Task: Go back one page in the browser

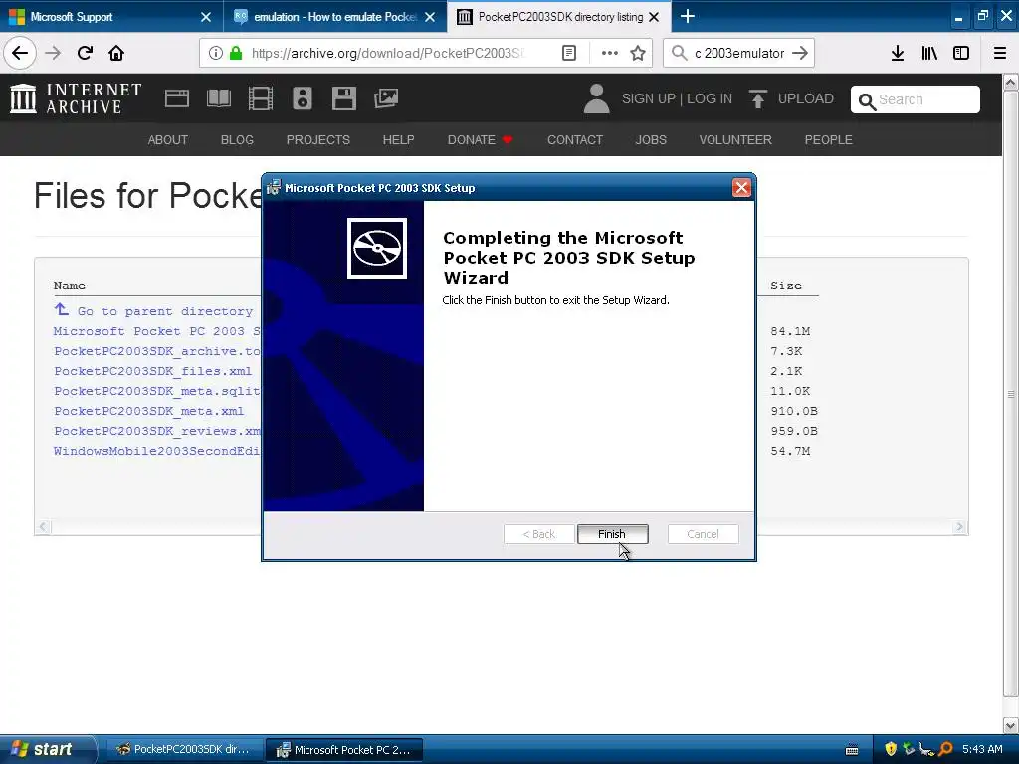Action: pos(20,53)
